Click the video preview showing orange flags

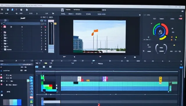click(99, 36)
